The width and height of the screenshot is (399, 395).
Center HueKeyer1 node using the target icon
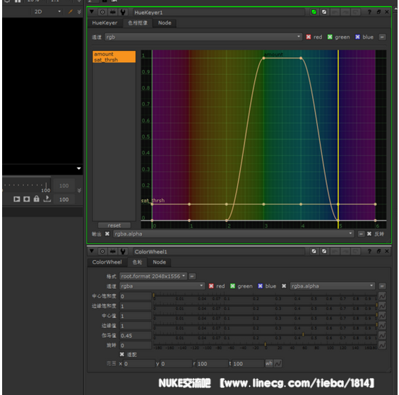(102, 12)
